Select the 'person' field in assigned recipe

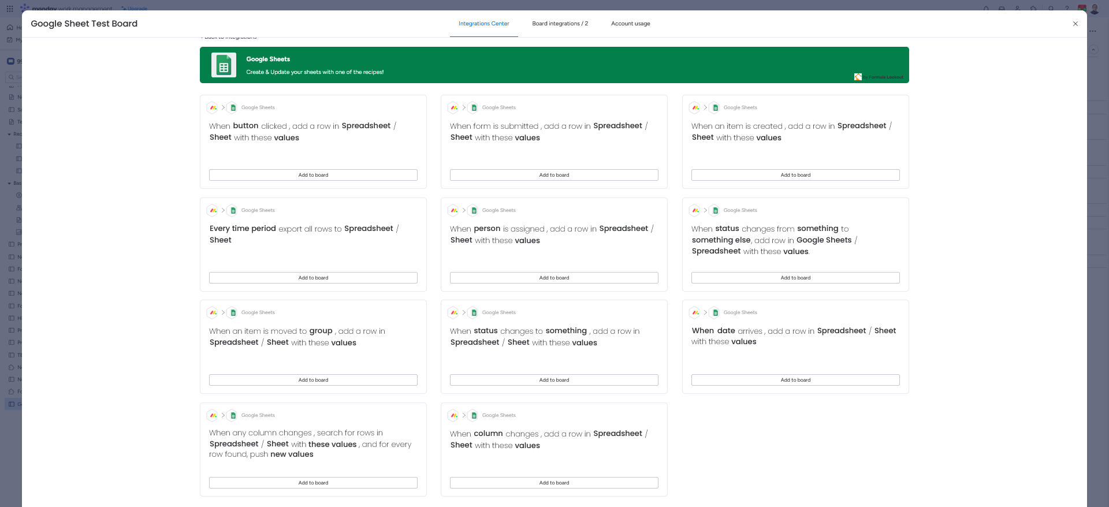[487, 229]
